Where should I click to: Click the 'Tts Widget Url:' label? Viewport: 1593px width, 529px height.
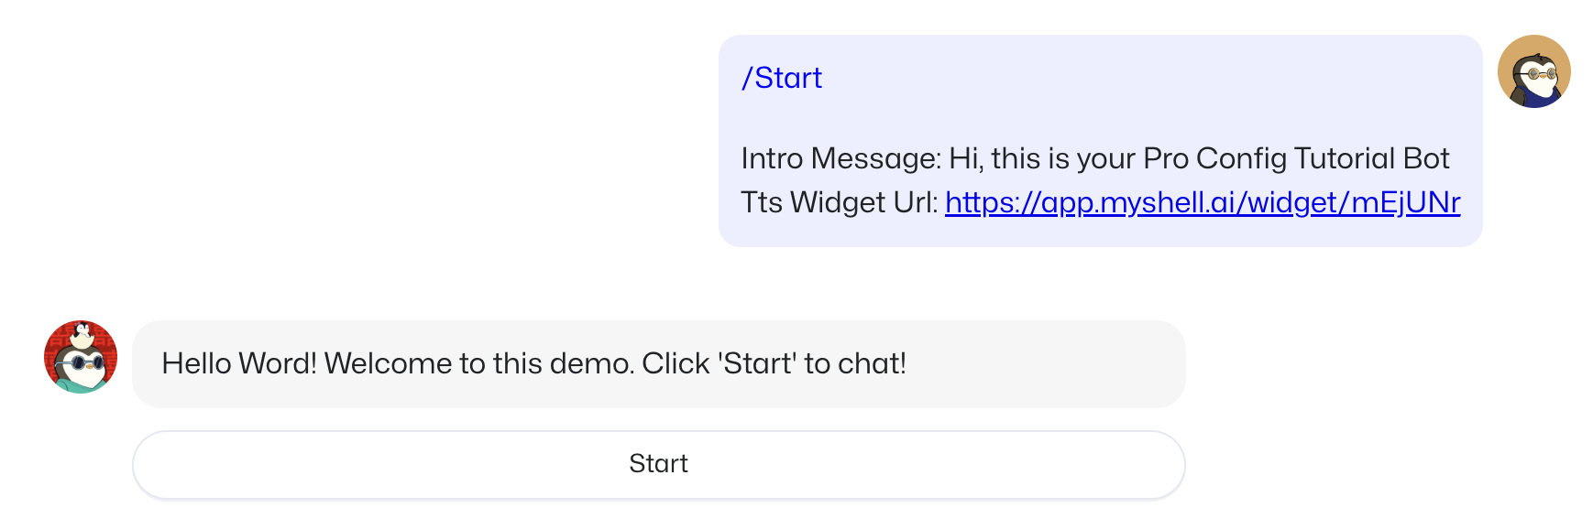(839, 202)
